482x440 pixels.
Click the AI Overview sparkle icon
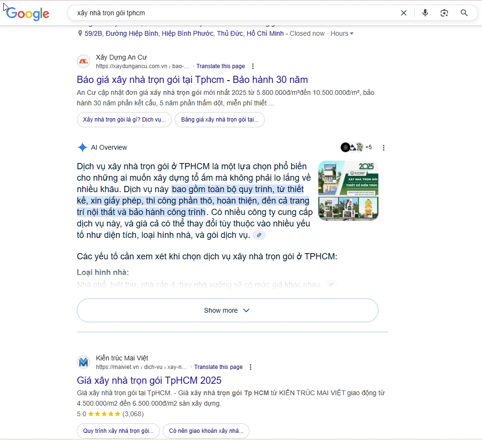[x=83, y=147]
